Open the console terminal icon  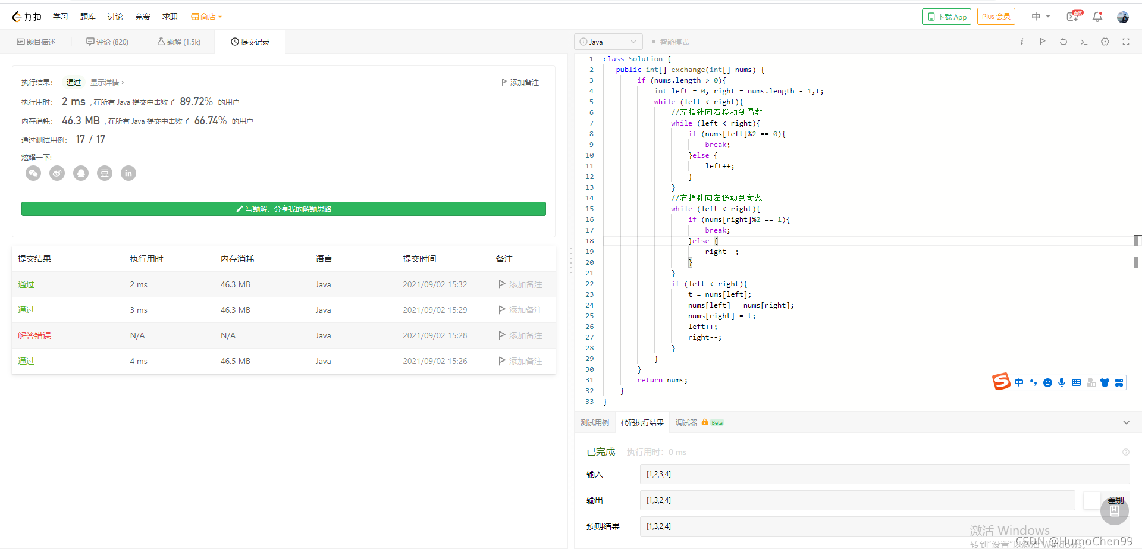point(1084,42)
